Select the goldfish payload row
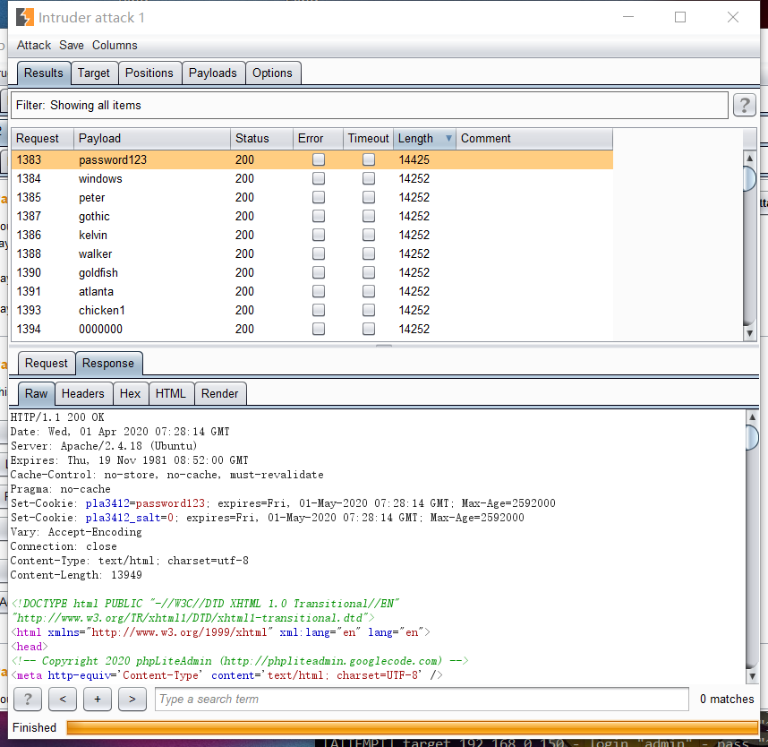 (312, 272)
